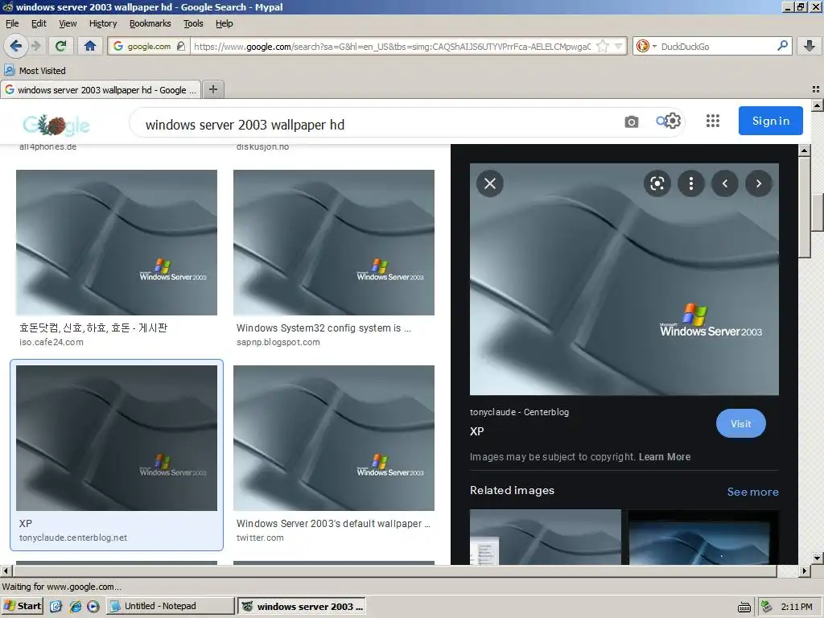Viewport: 824px width, 618px height.
Task: Open the File menu
Action: pyautogui.click(x=12, y=23)
